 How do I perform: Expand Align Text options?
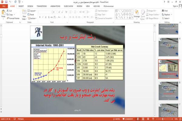[100, 15]
